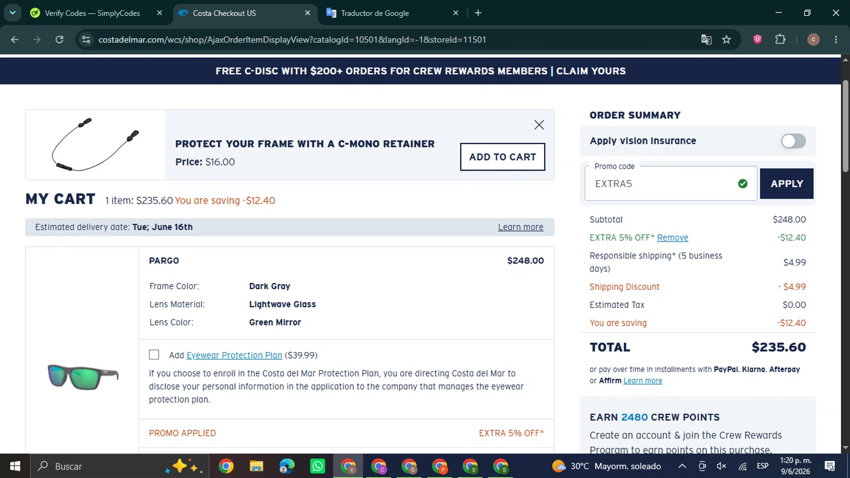Open the Chrome profile avatar
The image size is (850, 478).
pyautogui.click(x=813, y=40)
